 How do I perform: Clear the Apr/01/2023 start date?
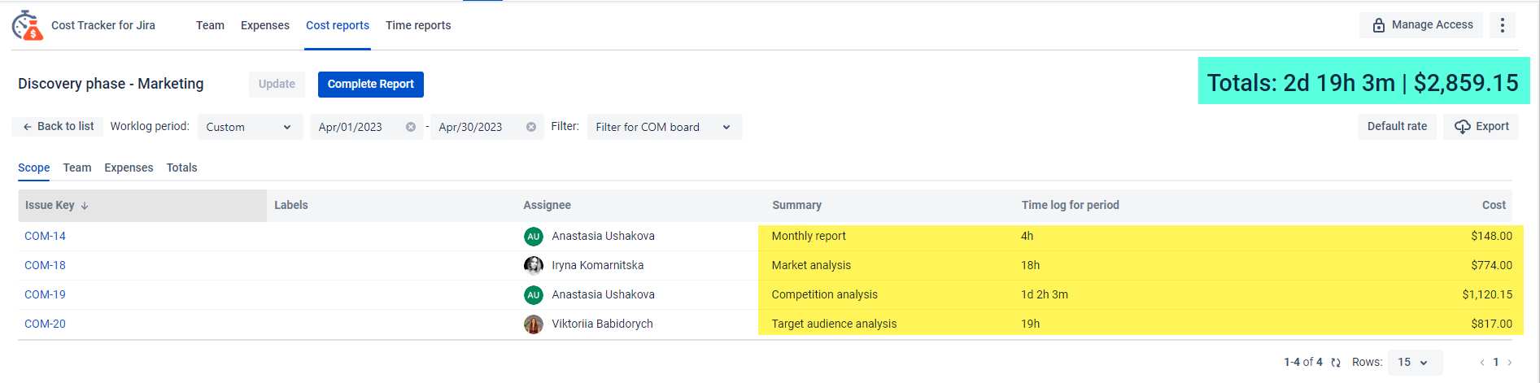point(411,127)
